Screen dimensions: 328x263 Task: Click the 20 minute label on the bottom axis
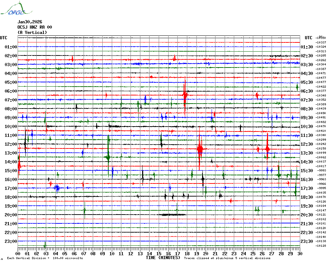tap(206, 253)
